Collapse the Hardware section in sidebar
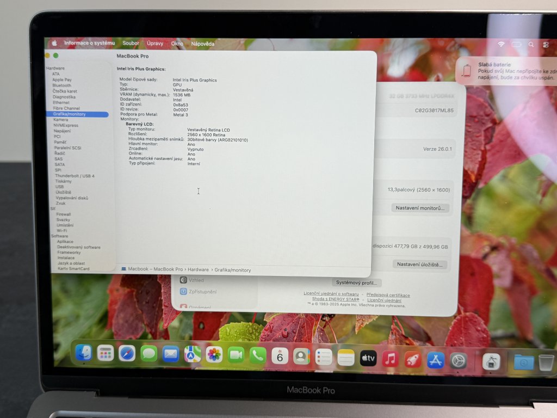557x418 pixels. (55, 69)
